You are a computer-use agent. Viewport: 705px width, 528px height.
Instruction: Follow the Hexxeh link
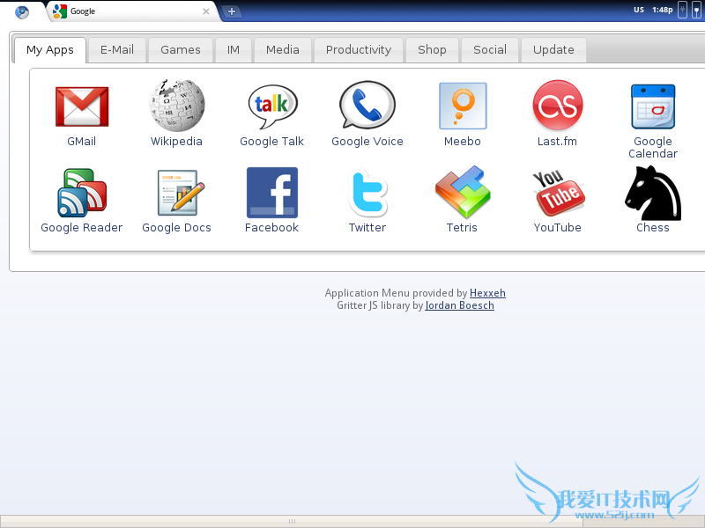[487, 293]
